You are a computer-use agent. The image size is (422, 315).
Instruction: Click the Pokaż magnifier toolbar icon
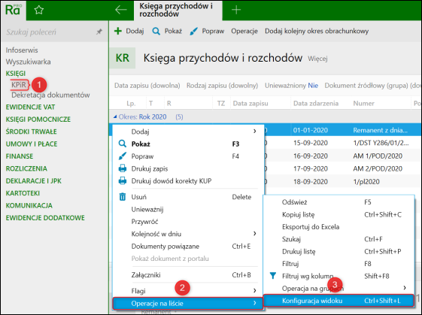pos(156,32)
